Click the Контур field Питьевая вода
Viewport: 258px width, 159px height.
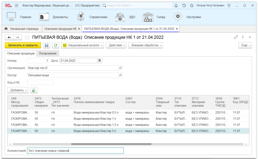[x=73, y=75]
